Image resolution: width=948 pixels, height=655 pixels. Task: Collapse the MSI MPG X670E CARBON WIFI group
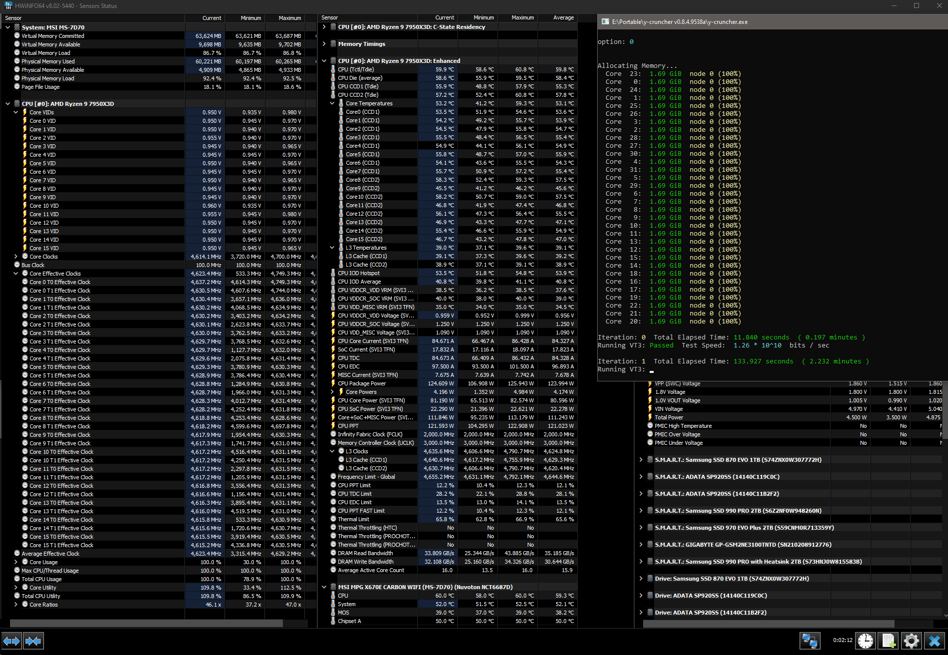tap(324, 587)
